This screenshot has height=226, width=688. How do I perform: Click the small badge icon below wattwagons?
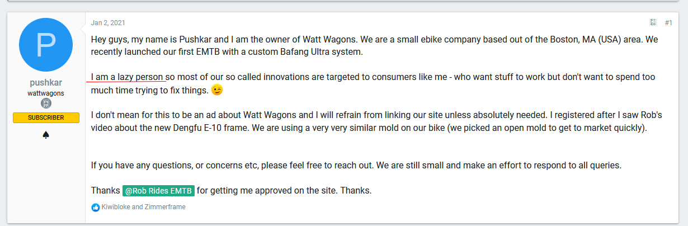(x=46, y=103)
